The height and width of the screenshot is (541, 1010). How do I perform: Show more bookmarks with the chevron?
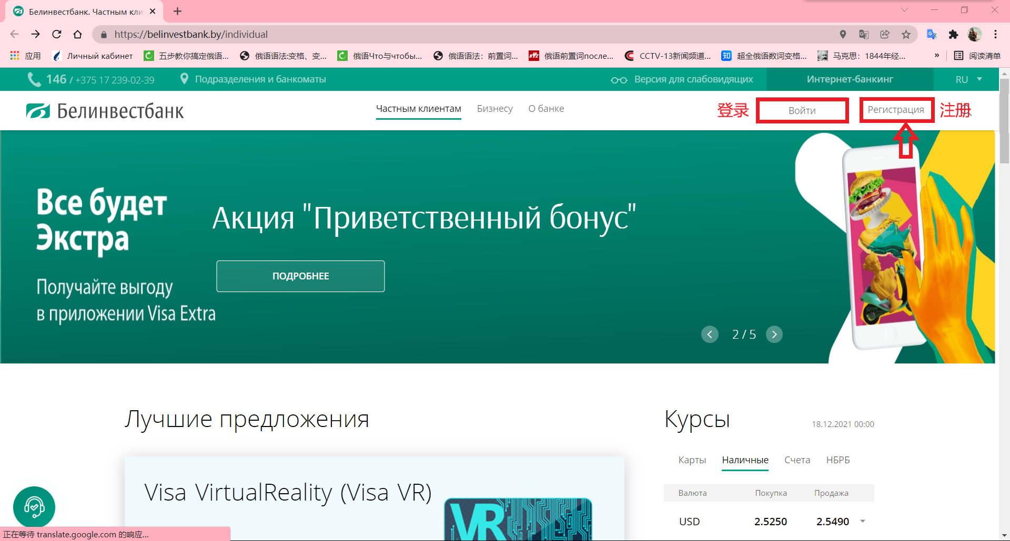(936, 55)
